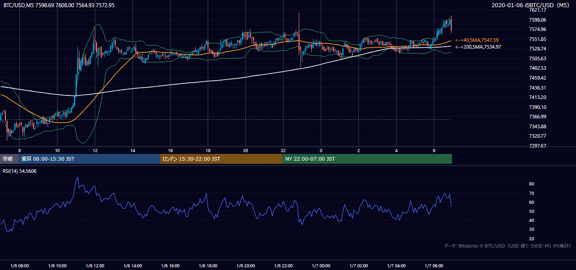Click the bottom time label 1/7 00:00
The width and height of the screenshot is (576, 270).
(321, 266)
